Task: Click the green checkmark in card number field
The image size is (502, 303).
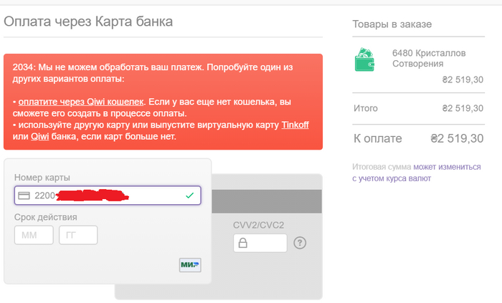Action: [189, 196]
